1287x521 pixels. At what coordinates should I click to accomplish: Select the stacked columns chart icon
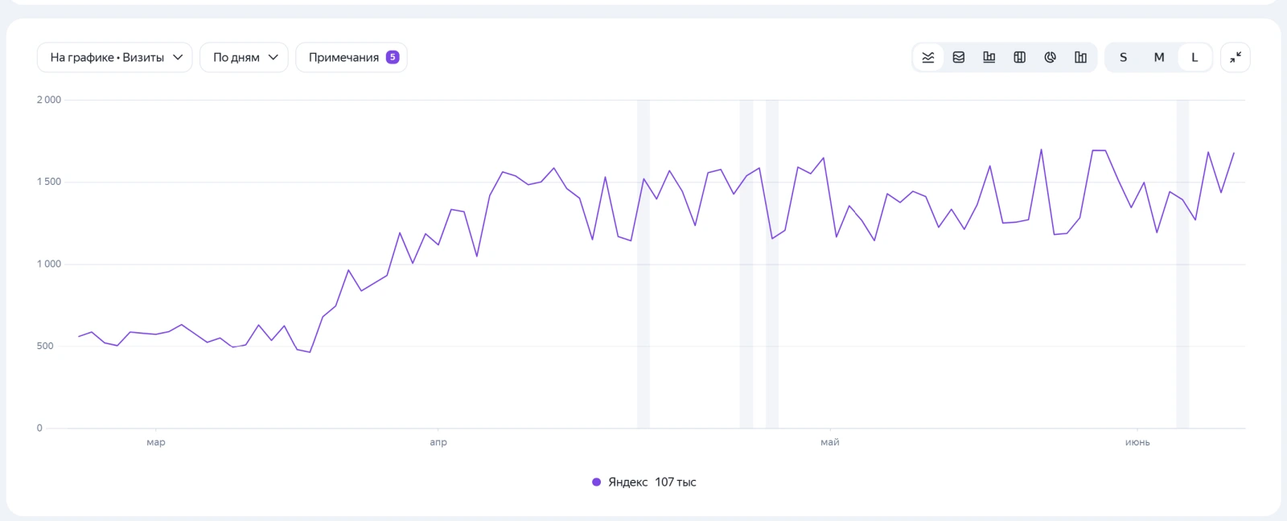pos(1020,57)
